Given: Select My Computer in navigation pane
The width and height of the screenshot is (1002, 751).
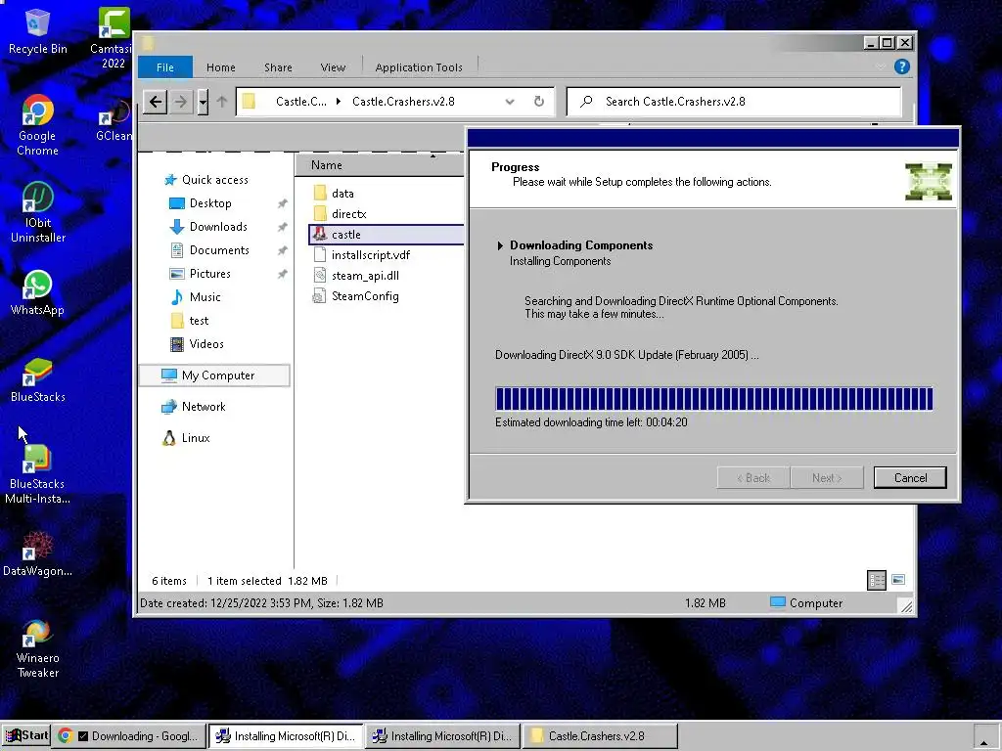Looking at the screenshot, I should (214, 375).
